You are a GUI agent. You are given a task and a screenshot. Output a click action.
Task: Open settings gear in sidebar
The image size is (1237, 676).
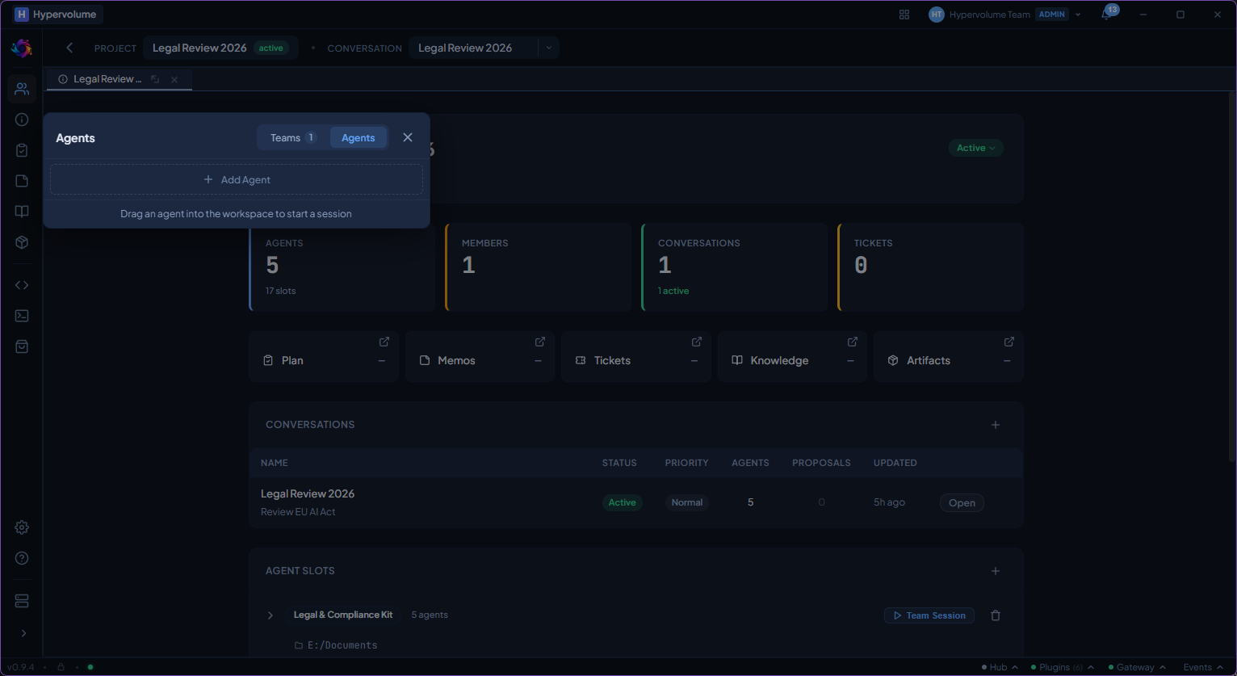(22, 527)
